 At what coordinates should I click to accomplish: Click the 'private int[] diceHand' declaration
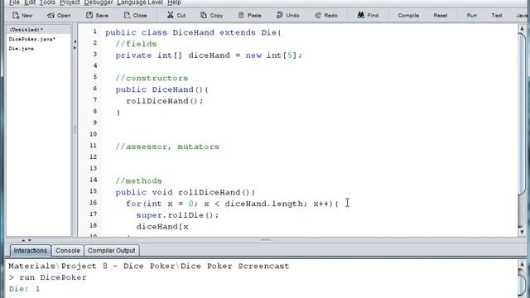click(209, 55)
